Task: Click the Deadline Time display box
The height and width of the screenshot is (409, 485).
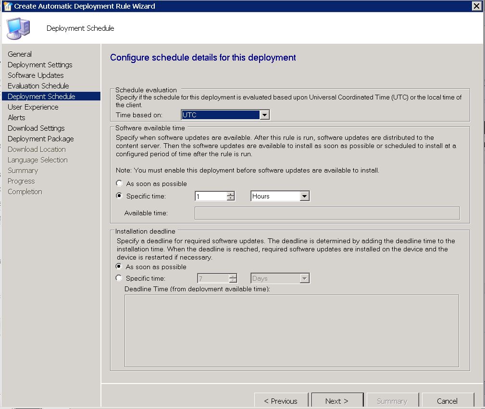Action: coord(292,331)
